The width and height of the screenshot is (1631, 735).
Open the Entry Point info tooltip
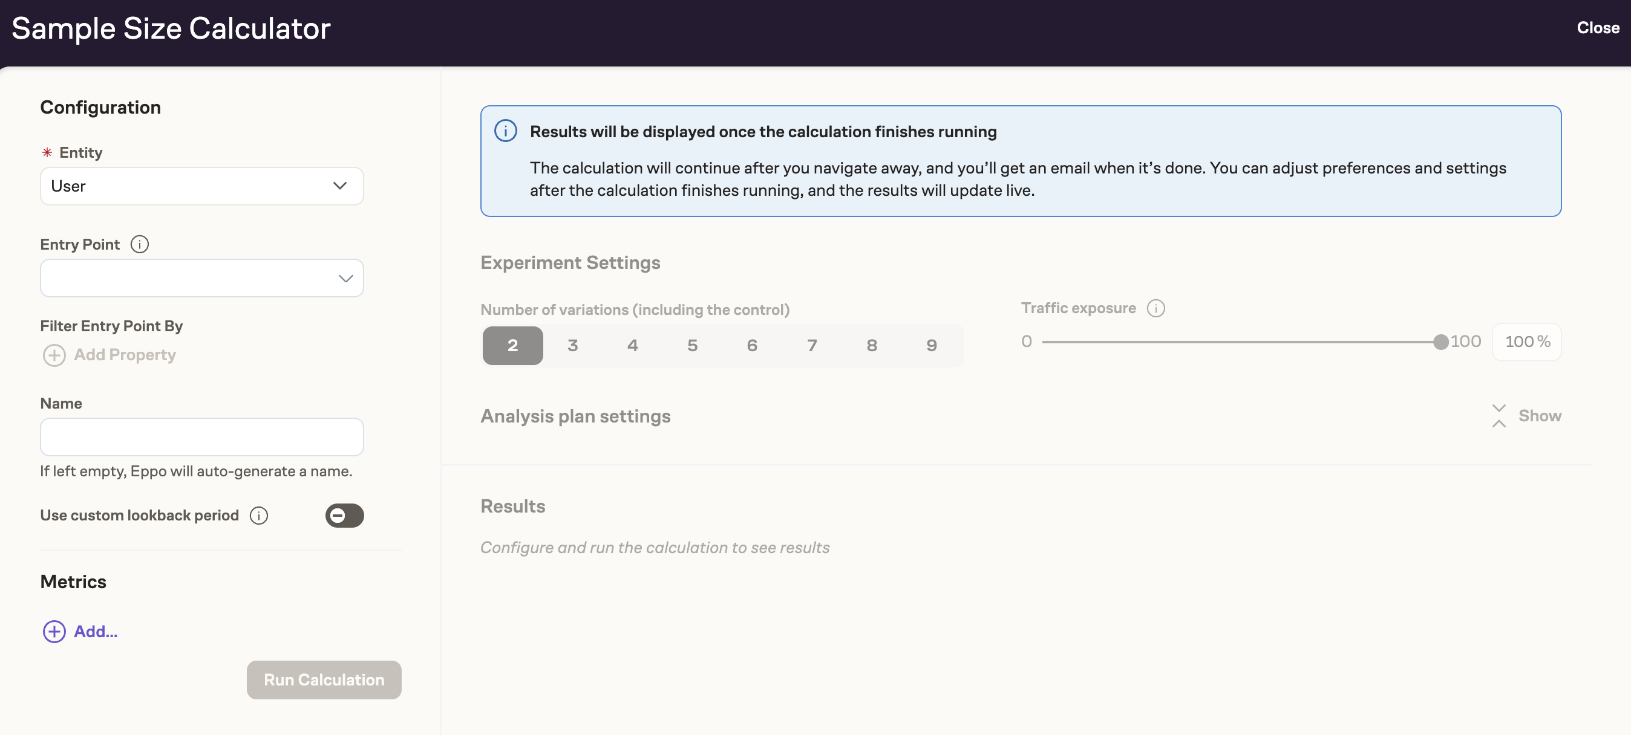(x=139, y=244)
